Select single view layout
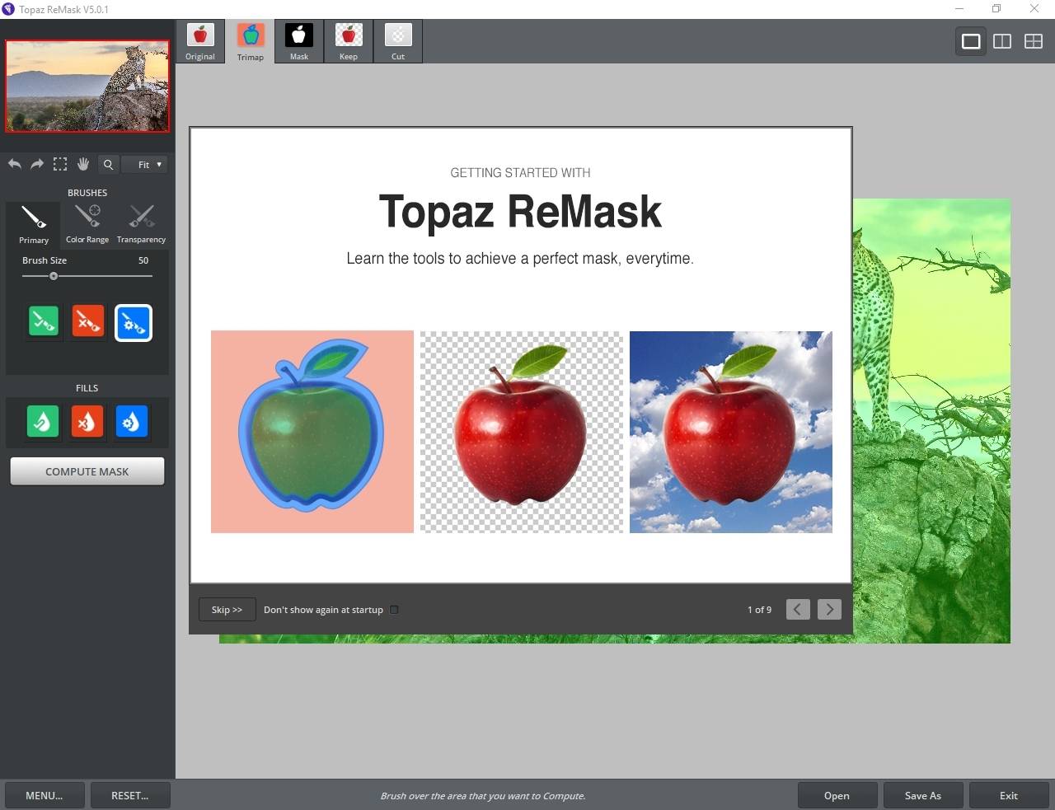Viewport: 1055px width, 810px height. pyautogui.click(x=971, y=41)
